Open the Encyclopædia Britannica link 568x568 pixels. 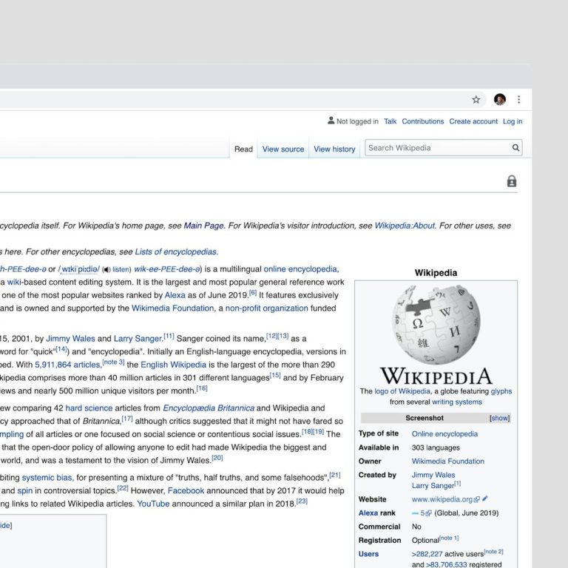pyautogui.click(x=209, y=408)
